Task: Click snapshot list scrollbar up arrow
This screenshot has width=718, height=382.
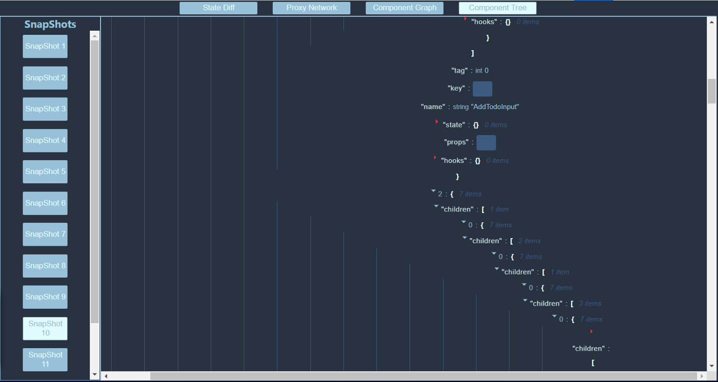Action: [x=94, y=35]
